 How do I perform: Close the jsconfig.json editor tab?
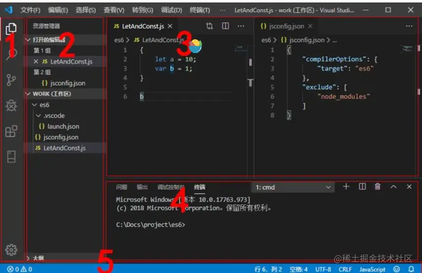pyautogui.click(x=310, y=26)
